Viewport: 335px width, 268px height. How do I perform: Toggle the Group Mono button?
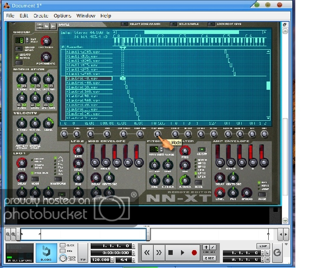(x=19, y=49)
